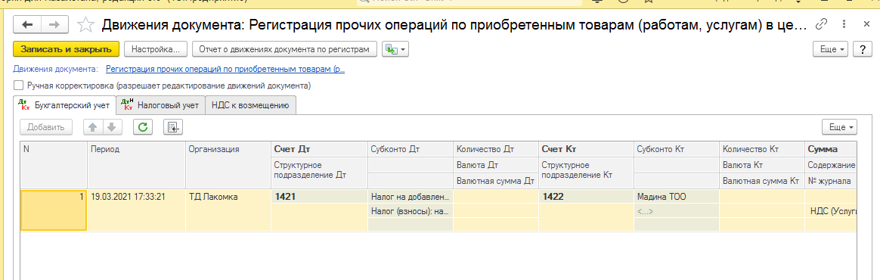This screenshot has height=280, width=880.
Task: Open the three-dot form menu
Action: point(844,24)
